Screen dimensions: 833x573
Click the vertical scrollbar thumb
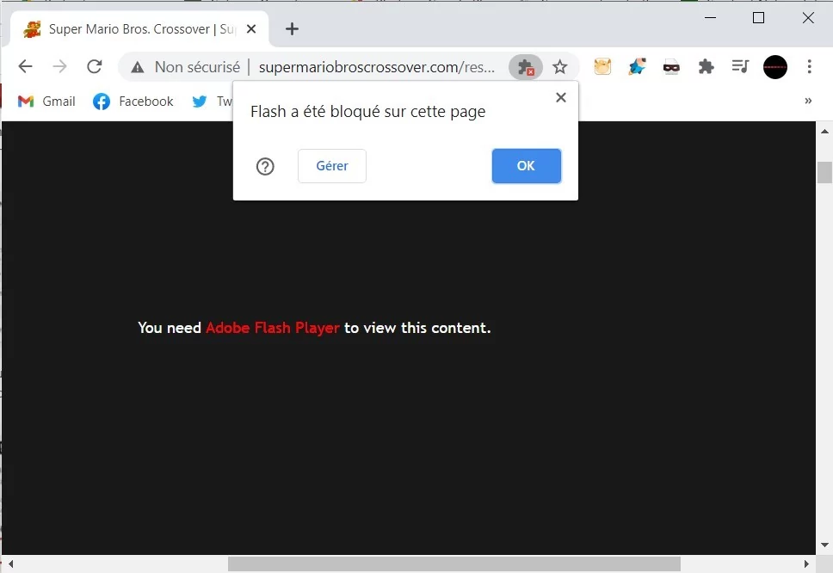pos(824,173)
